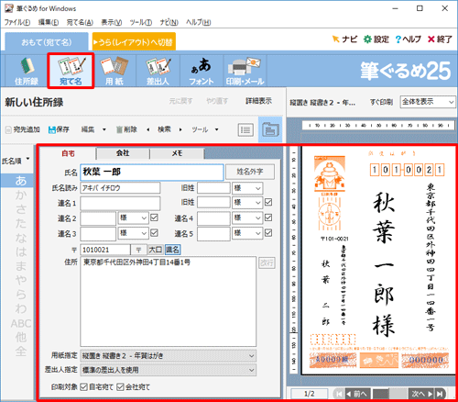Open the 連名3 honorific 様 dropdown
458x402 pixels.
pos(134,233)
